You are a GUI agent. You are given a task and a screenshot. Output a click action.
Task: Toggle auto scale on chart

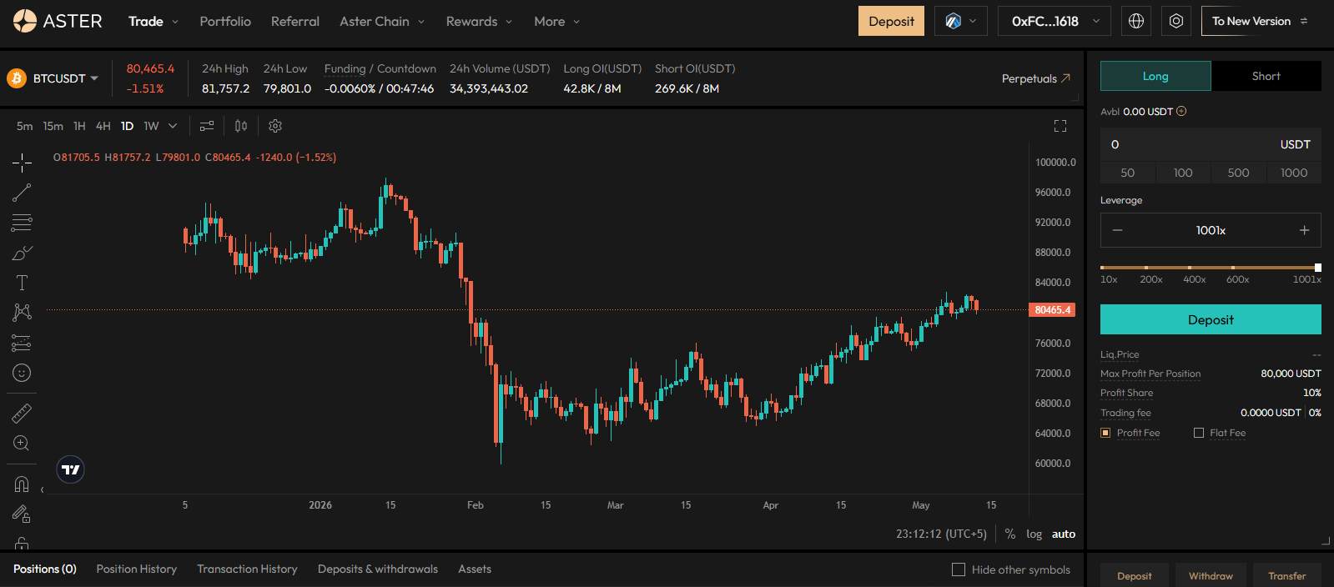[x=1064, y=534]
